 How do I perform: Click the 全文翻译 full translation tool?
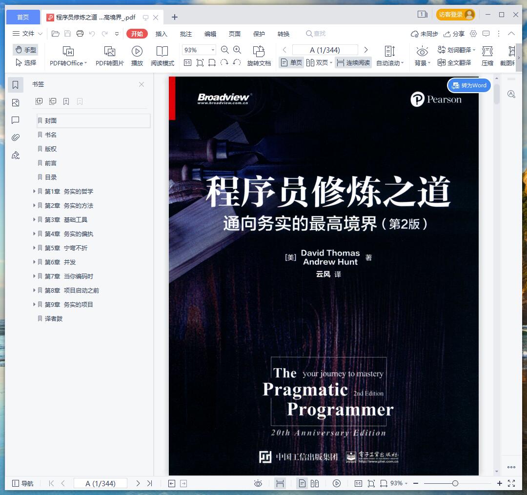click(454, 62)
